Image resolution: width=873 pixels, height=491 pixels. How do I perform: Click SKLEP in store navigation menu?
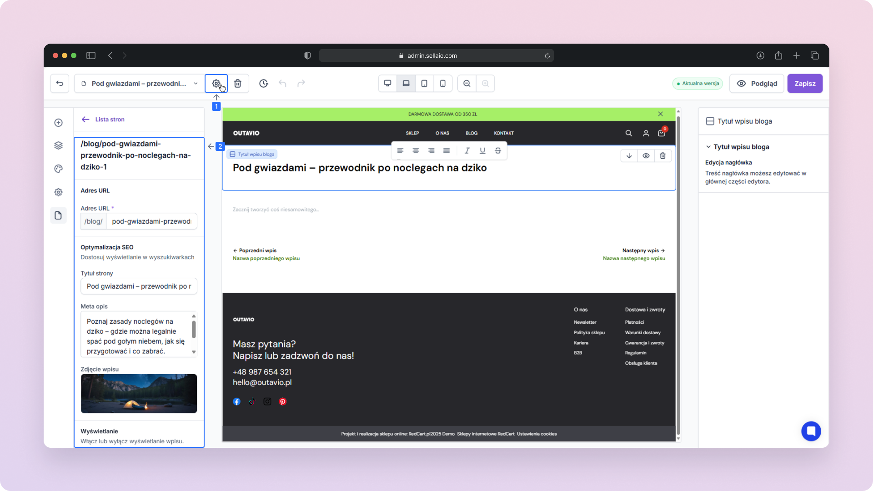[412, 133]
